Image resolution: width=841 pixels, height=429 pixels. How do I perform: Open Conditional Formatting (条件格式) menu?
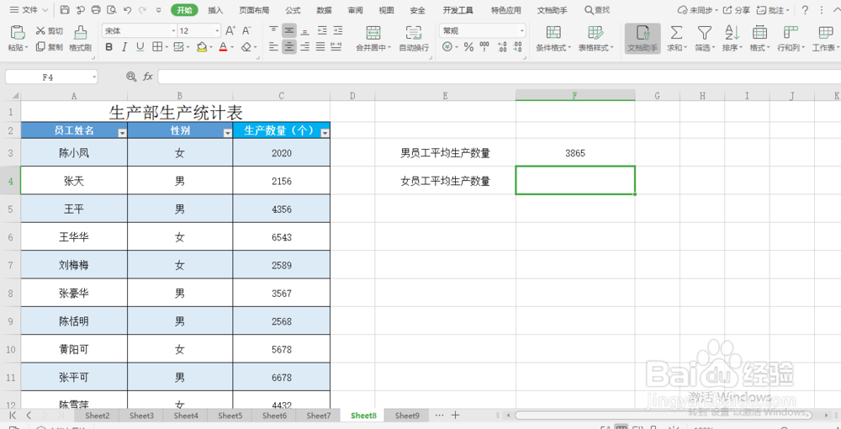[x=553, y=39]
